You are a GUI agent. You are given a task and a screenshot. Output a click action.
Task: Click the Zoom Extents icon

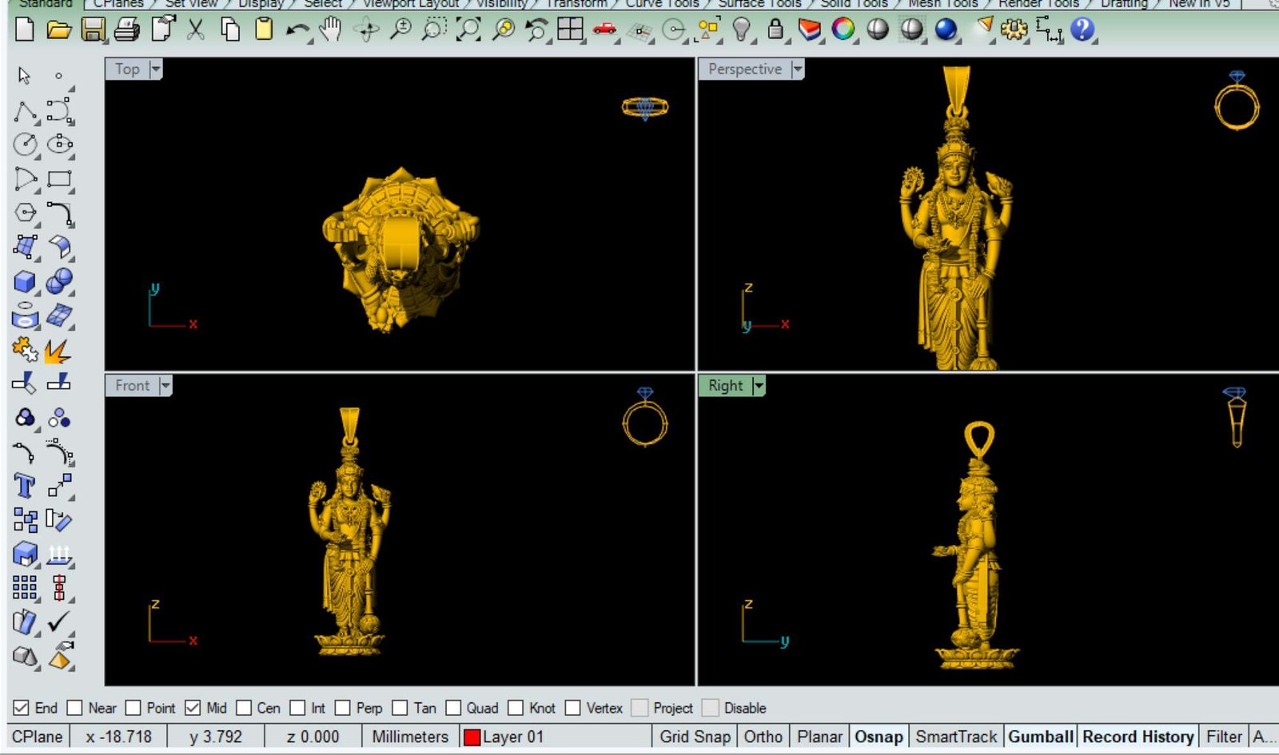(x=468, y=30)
